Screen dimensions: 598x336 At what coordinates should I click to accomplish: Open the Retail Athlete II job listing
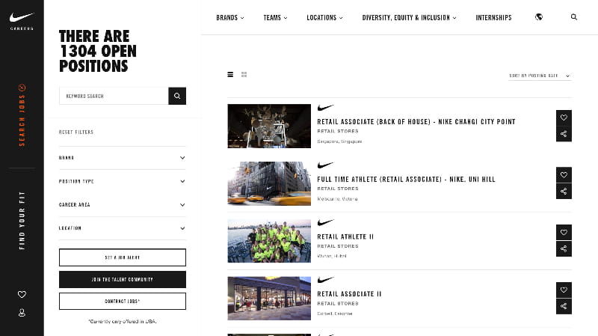[345, 236]
